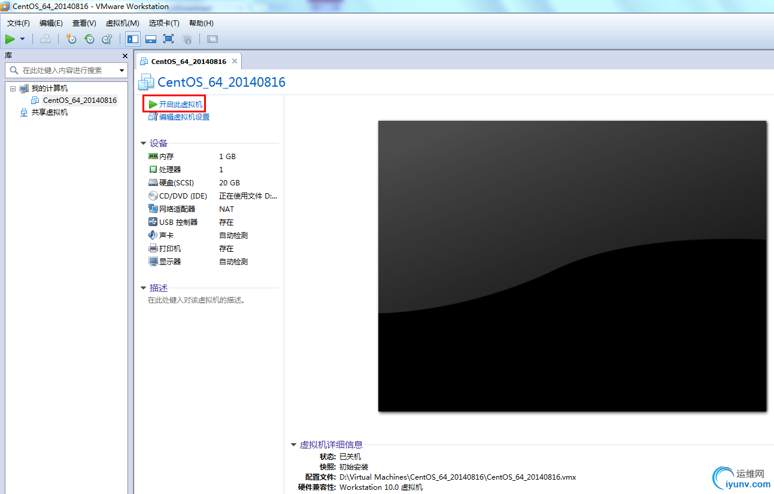Click the 1 GB memory value
Image resolution: width=774 pixels, height=494 pixels.
(227, 157)
